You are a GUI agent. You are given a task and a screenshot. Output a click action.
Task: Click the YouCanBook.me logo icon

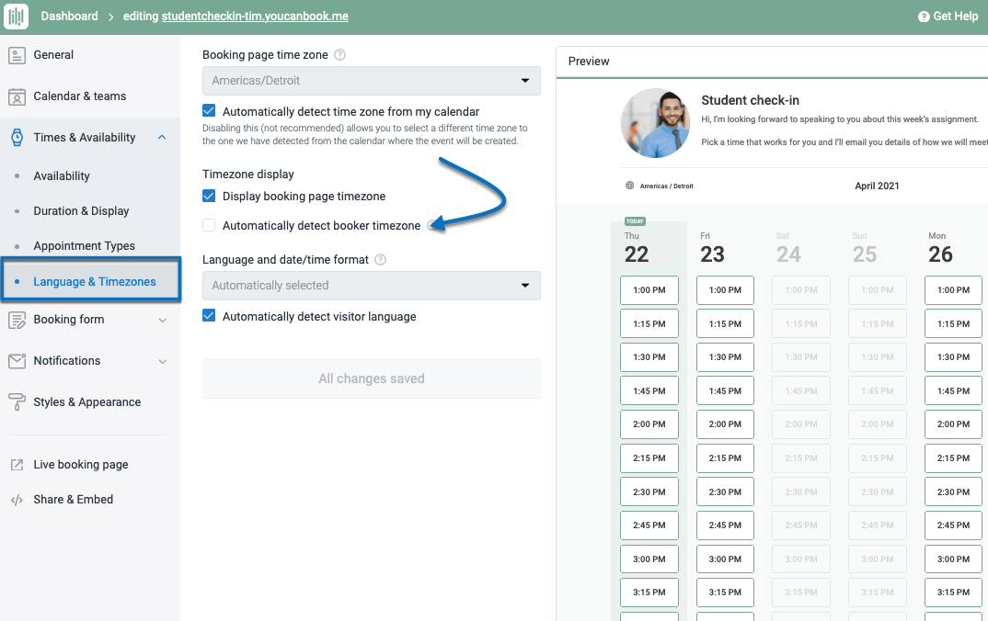click(16, 16)
